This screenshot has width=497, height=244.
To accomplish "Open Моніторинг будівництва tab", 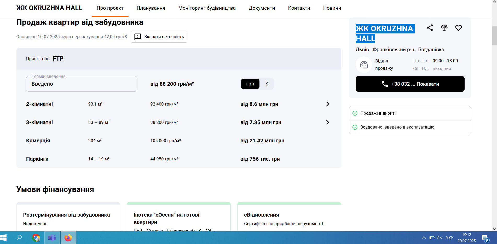I will coord(207,8).
